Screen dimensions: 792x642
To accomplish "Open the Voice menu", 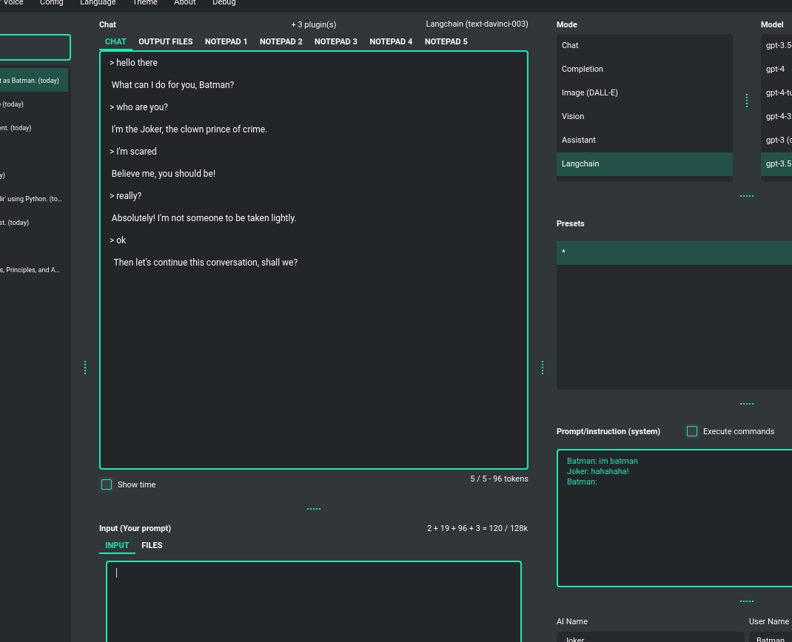I will pyautogui.click(x=13, y=3).
